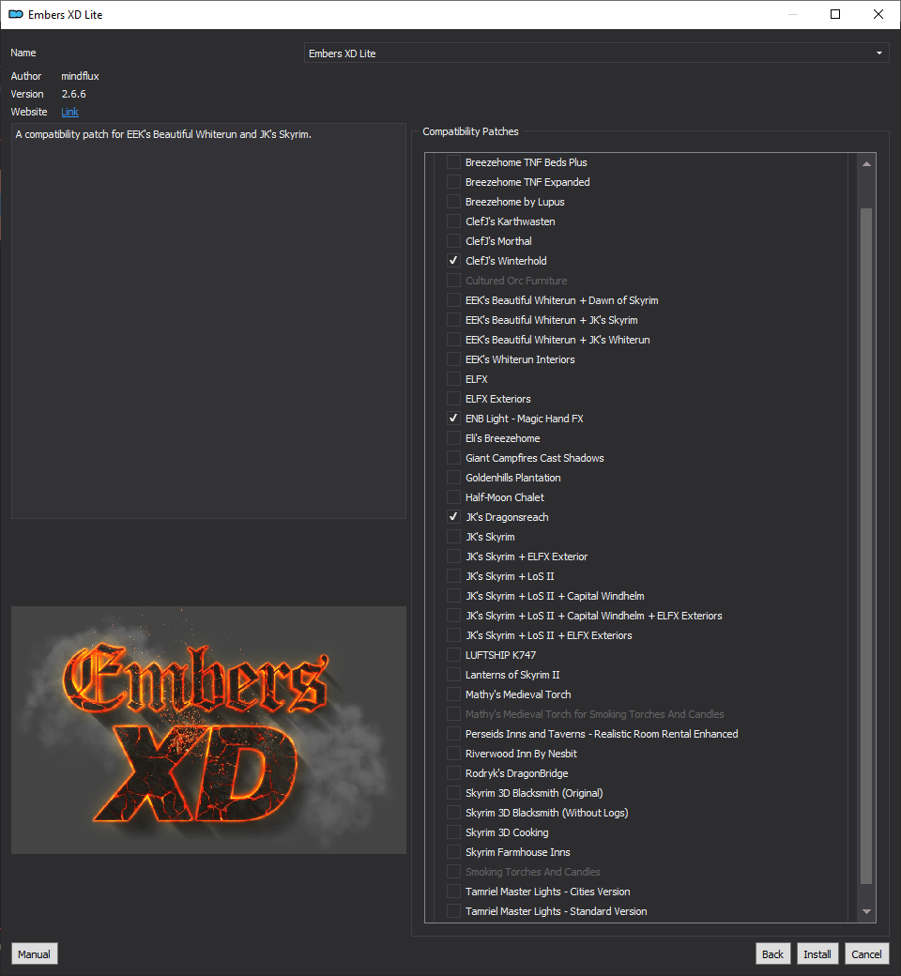Click the Embers XD logo image

tap(208, 730)
